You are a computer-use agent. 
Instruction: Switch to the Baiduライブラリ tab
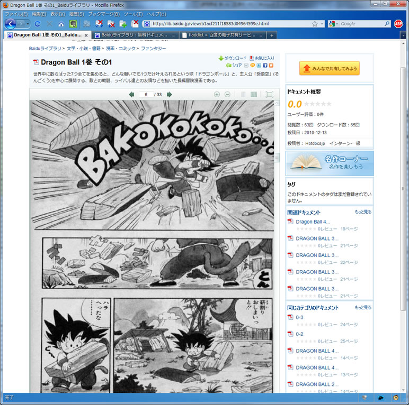[135, 35]
